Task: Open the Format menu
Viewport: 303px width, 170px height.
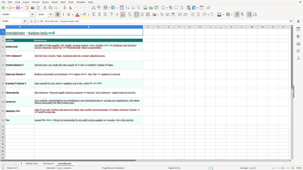Action: pyautogui.click(x=36, y=2)
